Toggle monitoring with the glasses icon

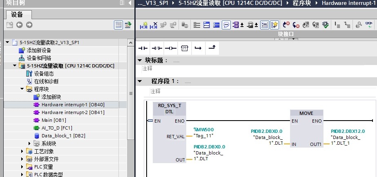click(x=368, y=25)
